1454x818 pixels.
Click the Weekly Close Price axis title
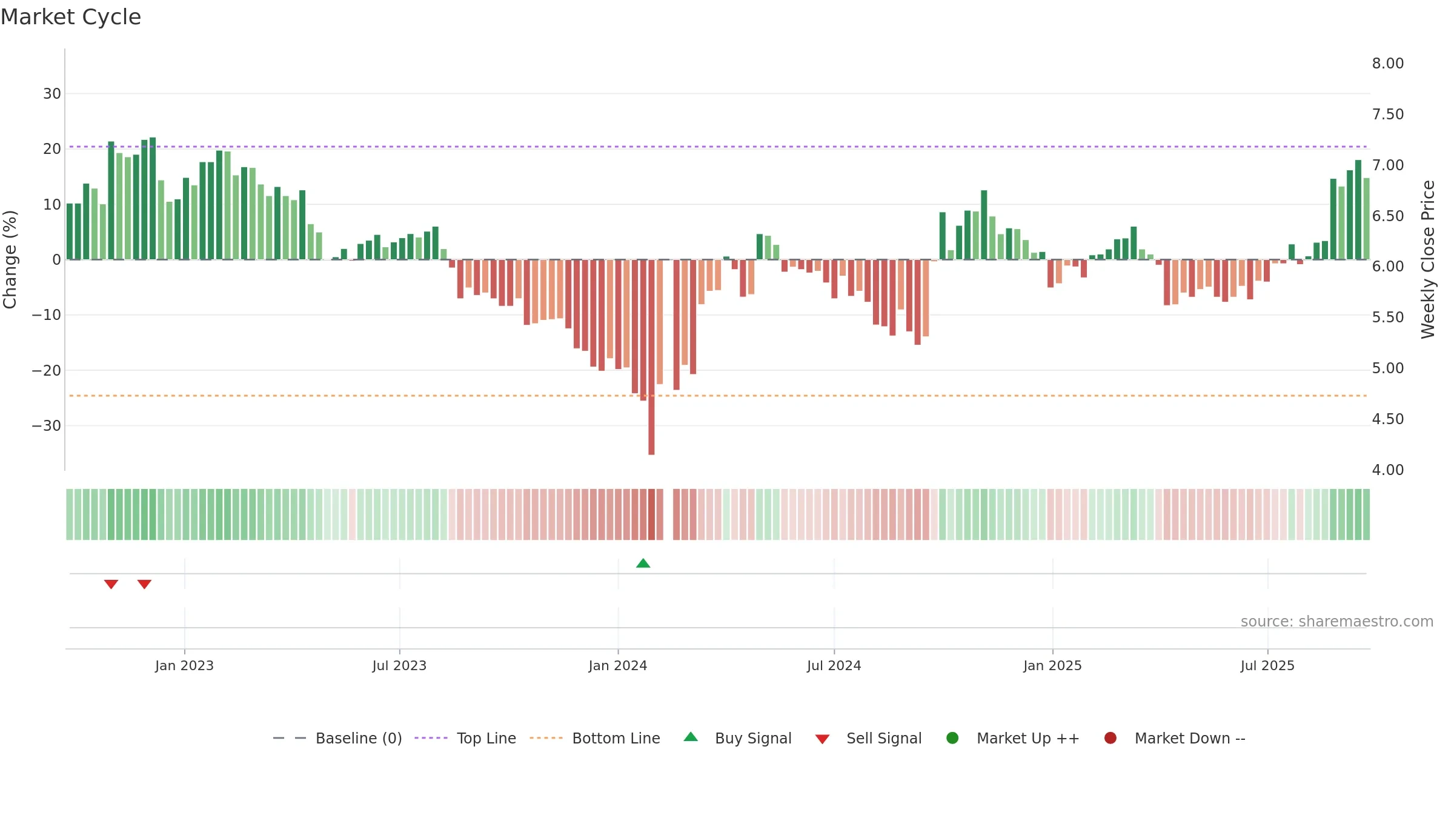click(x=1428, y=259)
